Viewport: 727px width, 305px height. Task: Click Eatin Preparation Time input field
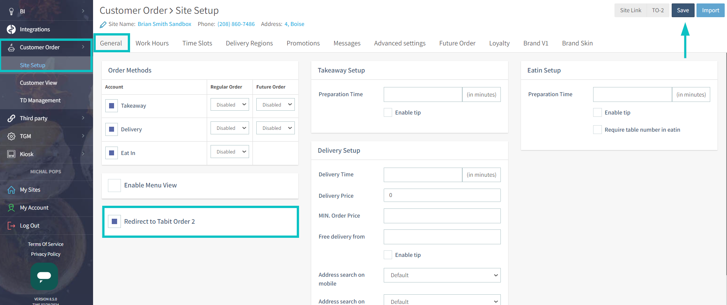(x=632, y=95)
